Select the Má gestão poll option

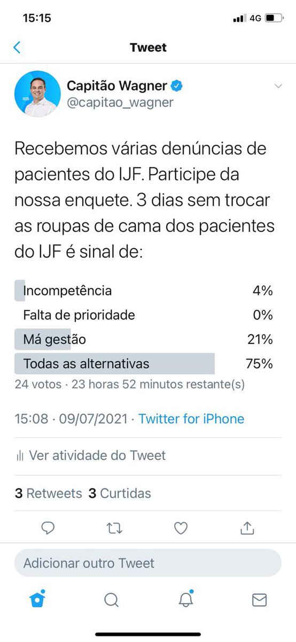coord(144,339)
